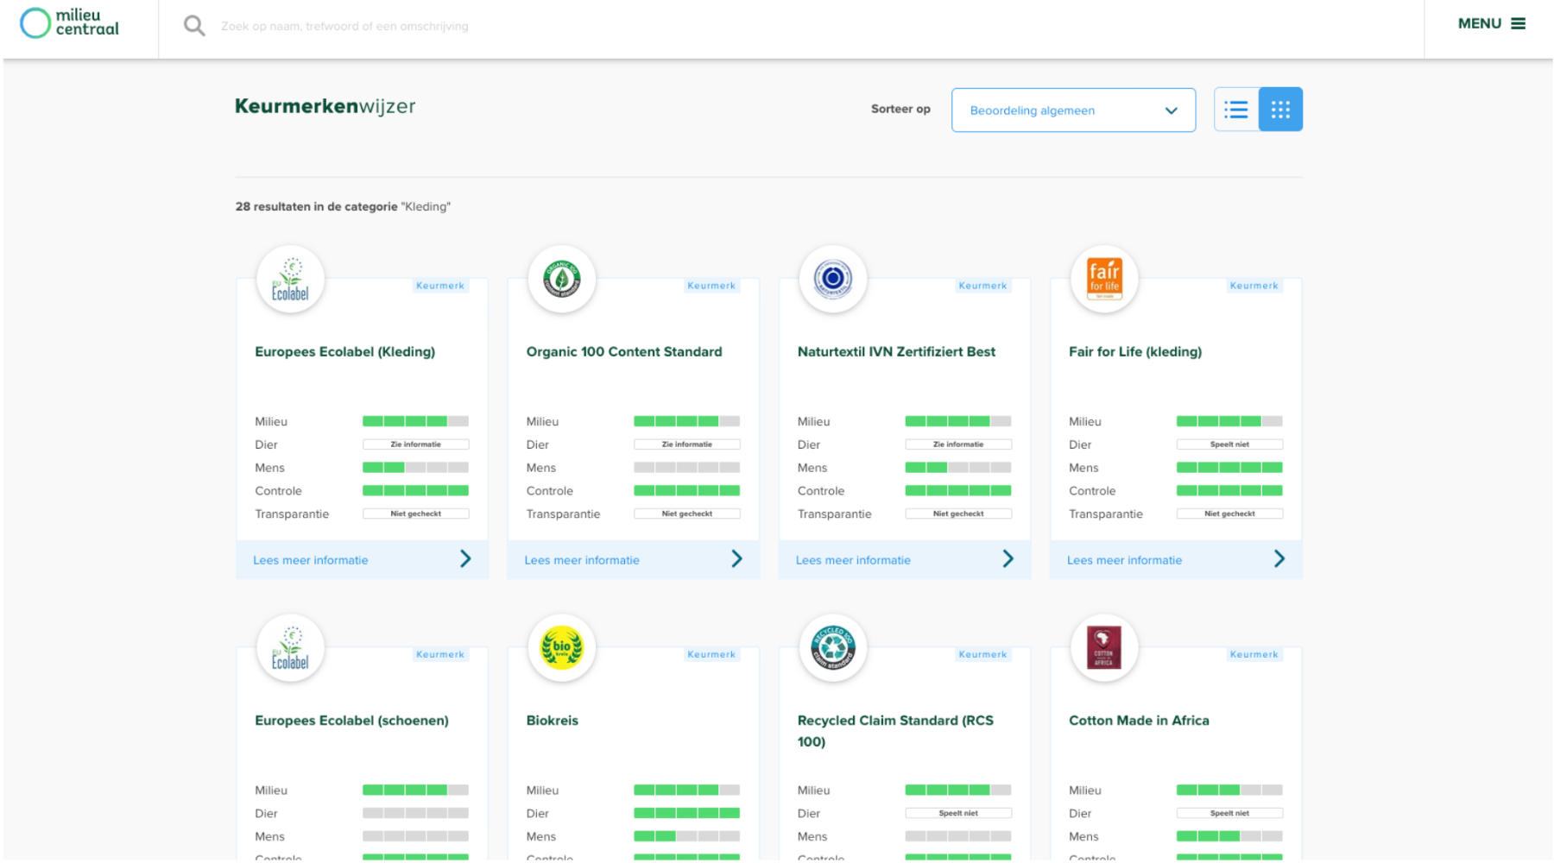This screenshot has height=863, width=1554.
Task: Open 'Lees meer informatie' for Europees Ecolabel (Kleding)
Action: (311, 560)
